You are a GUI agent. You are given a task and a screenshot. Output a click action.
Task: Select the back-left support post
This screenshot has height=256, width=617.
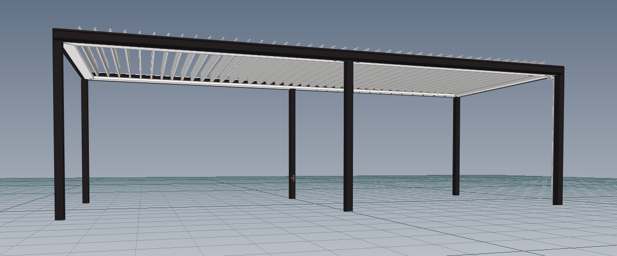(x=85, y=143)
